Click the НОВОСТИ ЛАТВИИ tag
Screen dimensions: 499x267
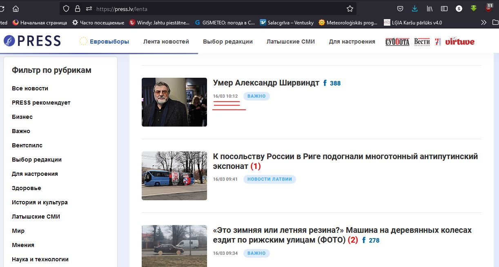[270, 179]
